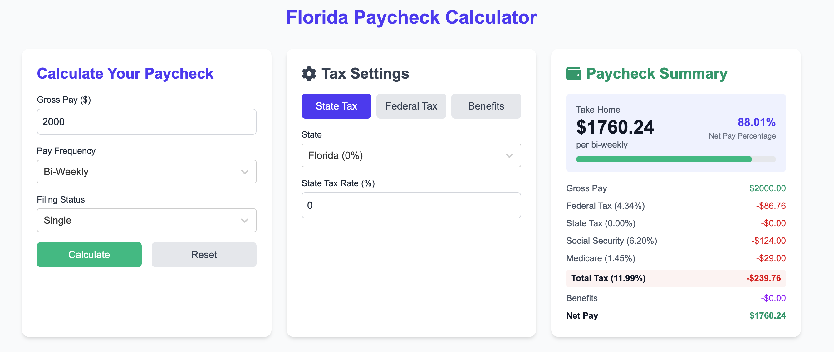
Task: Click the Filing Status chevron arrow
Action: click(x=245, y=220)
